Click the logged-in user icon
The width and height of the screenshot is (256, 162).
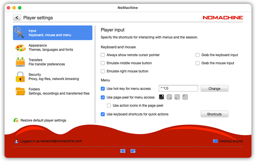[16, 141]
